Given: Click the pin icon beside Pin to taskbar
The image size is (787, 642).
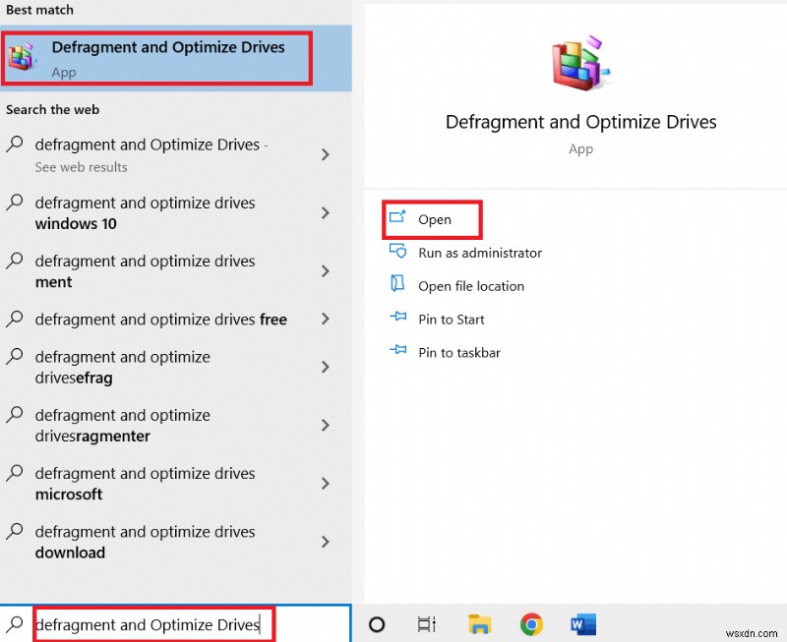Looking at the screenshot, I should (x=398, y=350).
